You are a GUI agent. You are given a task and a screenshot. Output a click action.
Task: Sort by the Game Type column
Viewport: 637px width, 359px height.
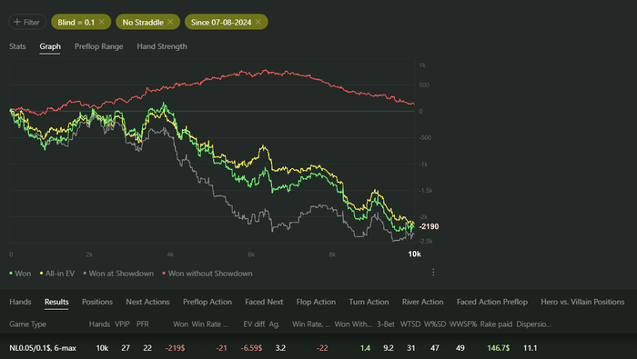[27, 324]
